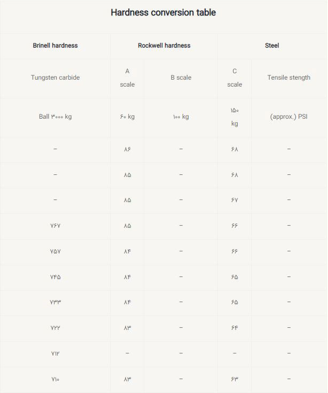
Task: Select the 'Brinell hardness' column header
Action: pos(55,45)
